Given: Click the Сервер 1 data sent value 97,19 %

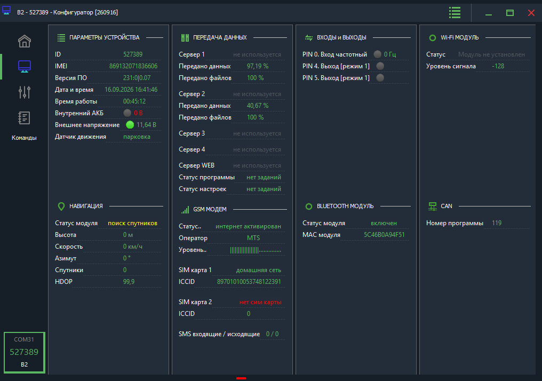Looking at the screenshot, I should [x=258, y=66].
